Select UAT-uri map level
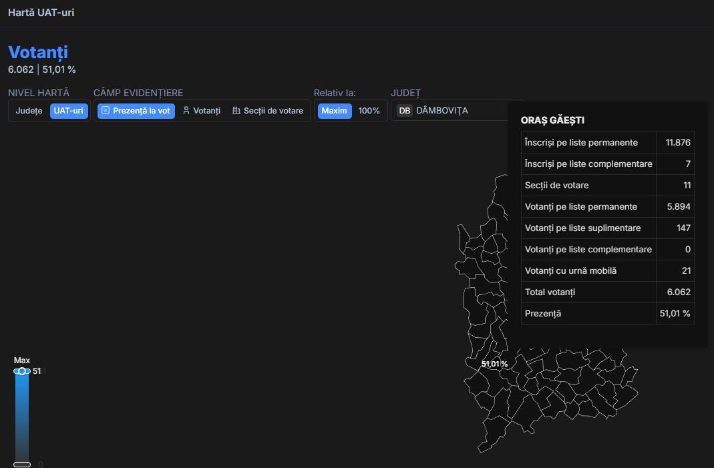The image size is (714, 468). pos(69,111)
